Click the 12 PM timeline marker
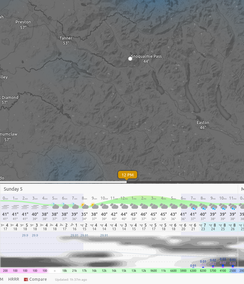244x284 pixels. click(x=128, y=175)
